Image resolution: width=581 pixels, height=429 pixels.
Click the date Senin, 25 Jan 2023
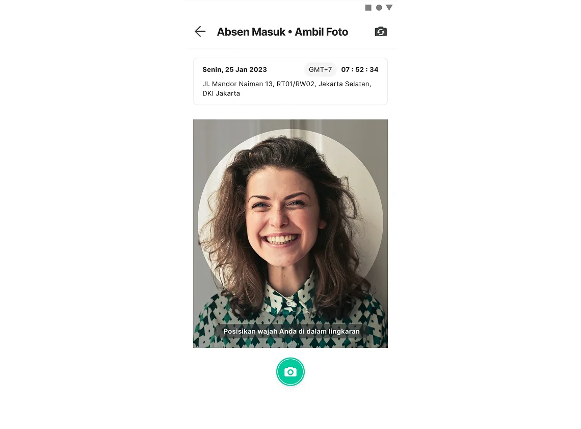click(234, 69)
